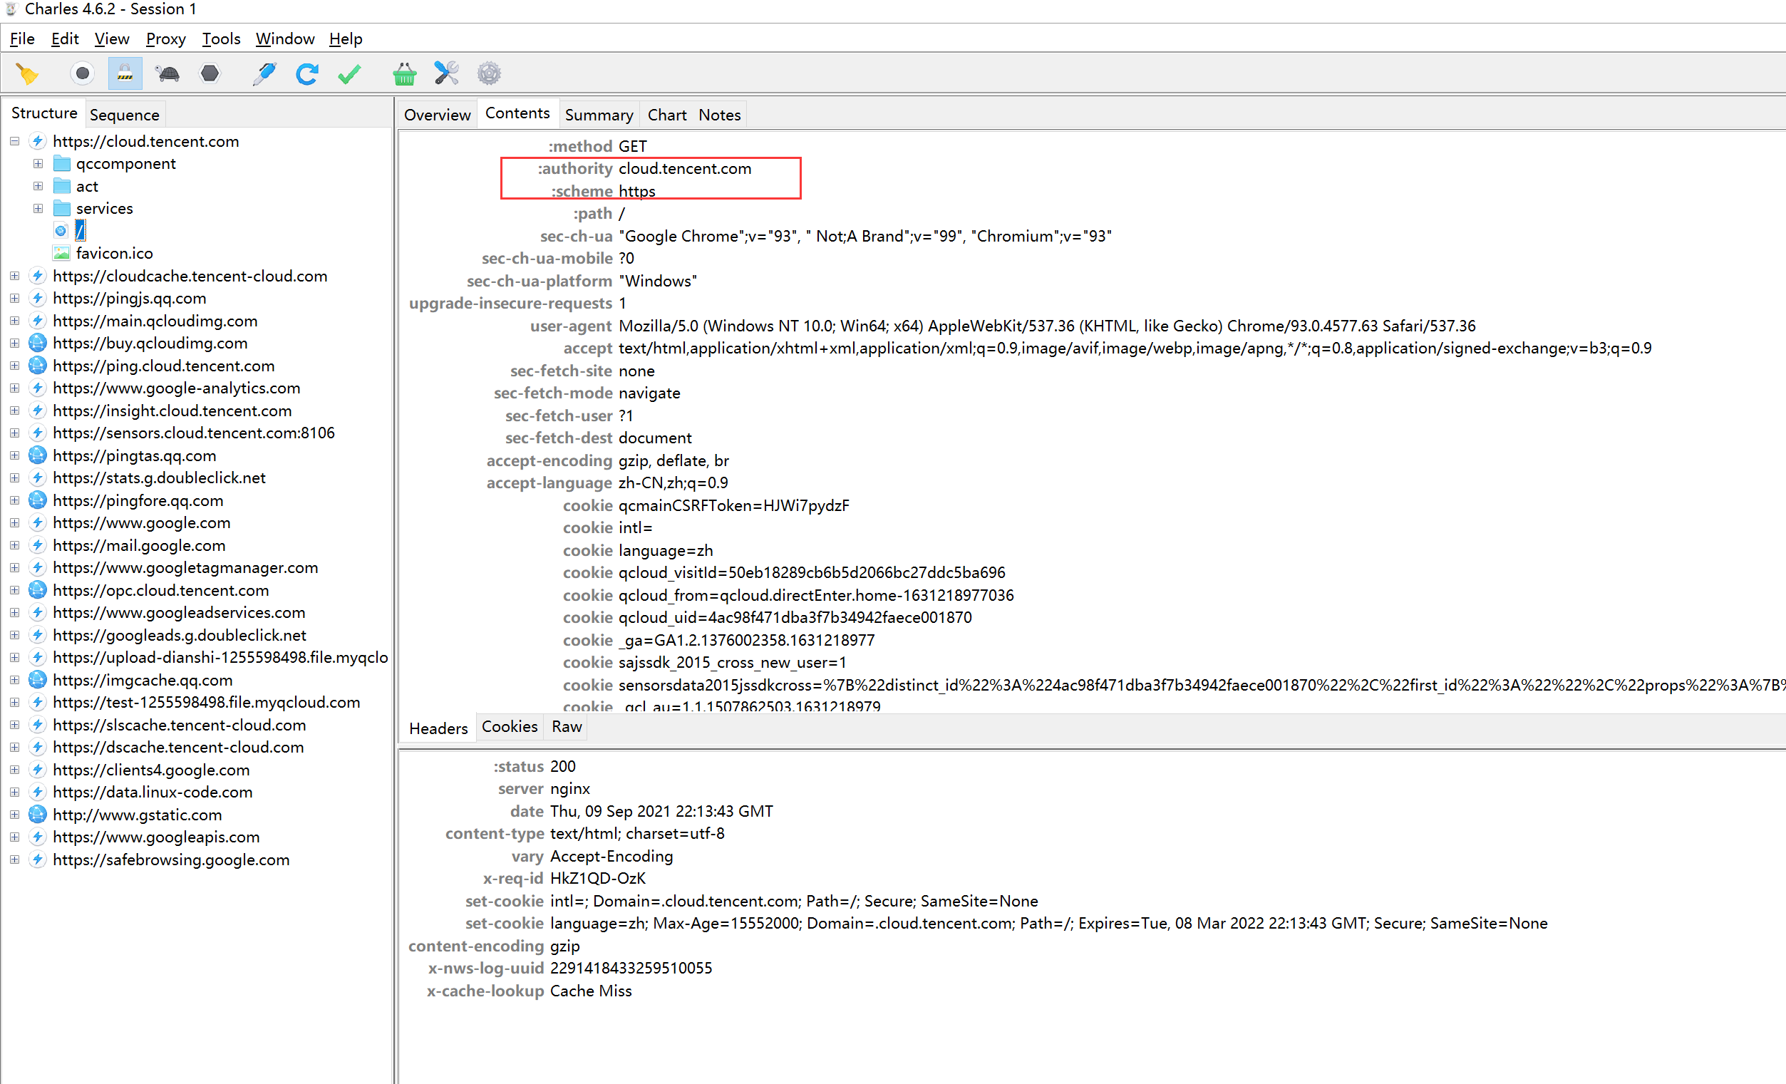Click the pen Compose icon
This screenshot has height=1084, width=1786.
tap(264, 73)
